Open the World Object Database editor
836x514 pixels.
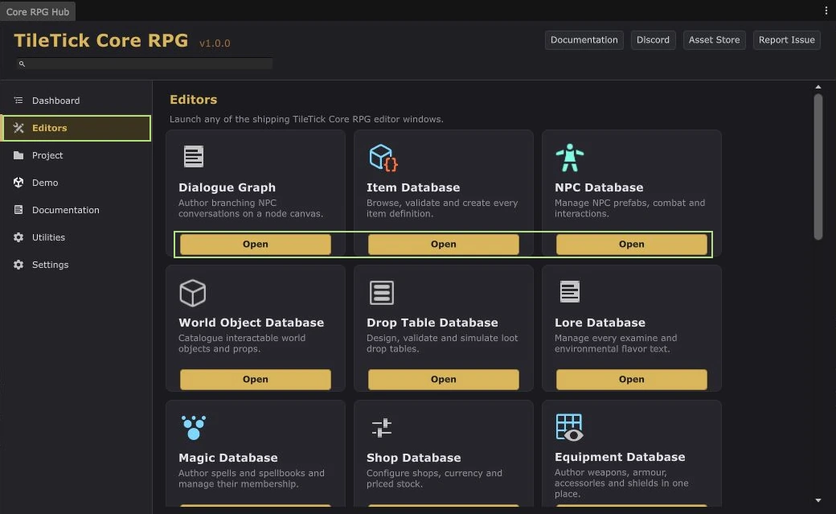click(x=256, y=379)
